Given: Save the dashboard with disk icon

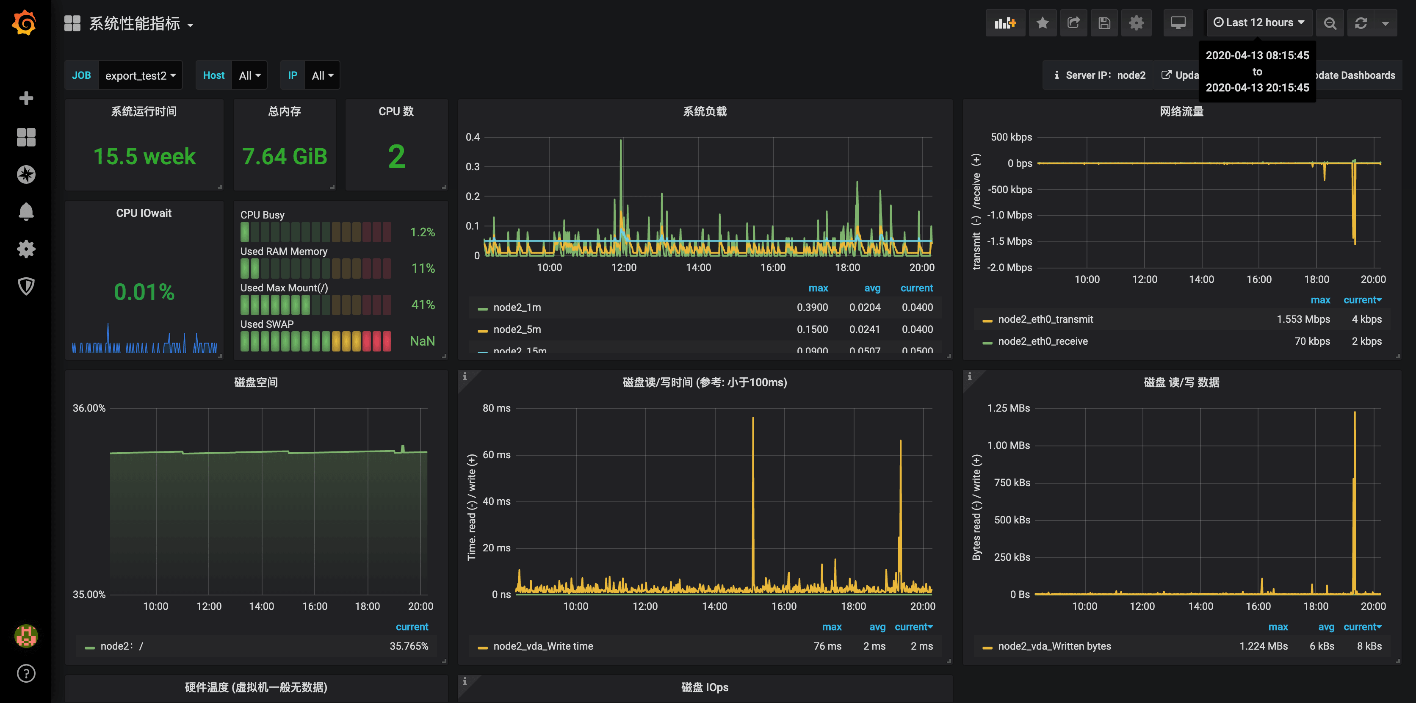Looking at the screenshot, I should pos(1104,23).
